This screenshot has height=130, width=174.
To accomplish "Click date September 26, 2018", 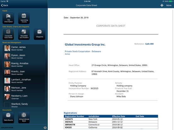I will pyautogui.click(x=79, y=18).
